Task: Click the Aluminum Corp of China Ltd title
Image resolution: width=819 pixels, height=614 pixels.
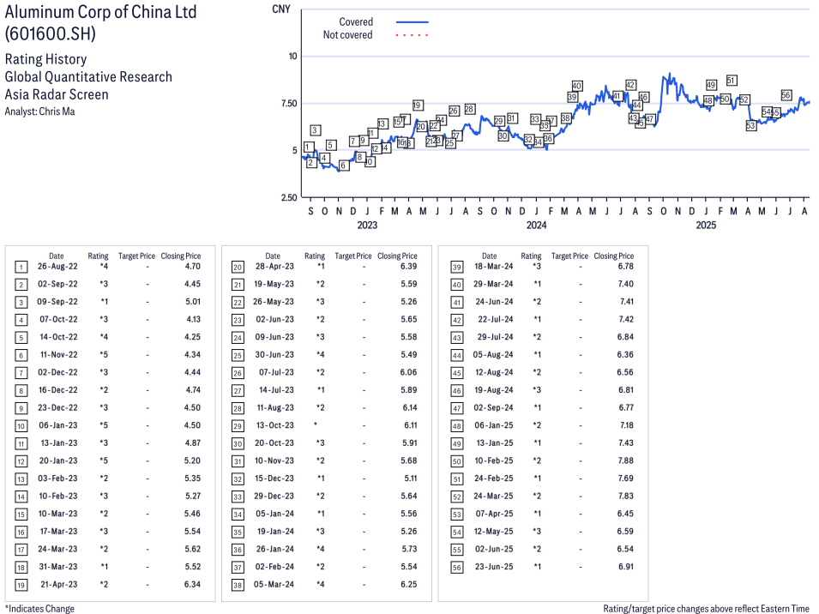Action: point(101,11)
